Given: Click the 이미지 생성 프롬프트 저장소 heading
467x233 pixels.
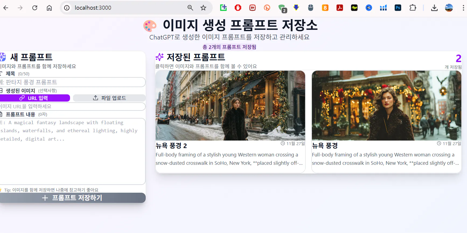Looking at the screenshot, I should coord(240,25).
